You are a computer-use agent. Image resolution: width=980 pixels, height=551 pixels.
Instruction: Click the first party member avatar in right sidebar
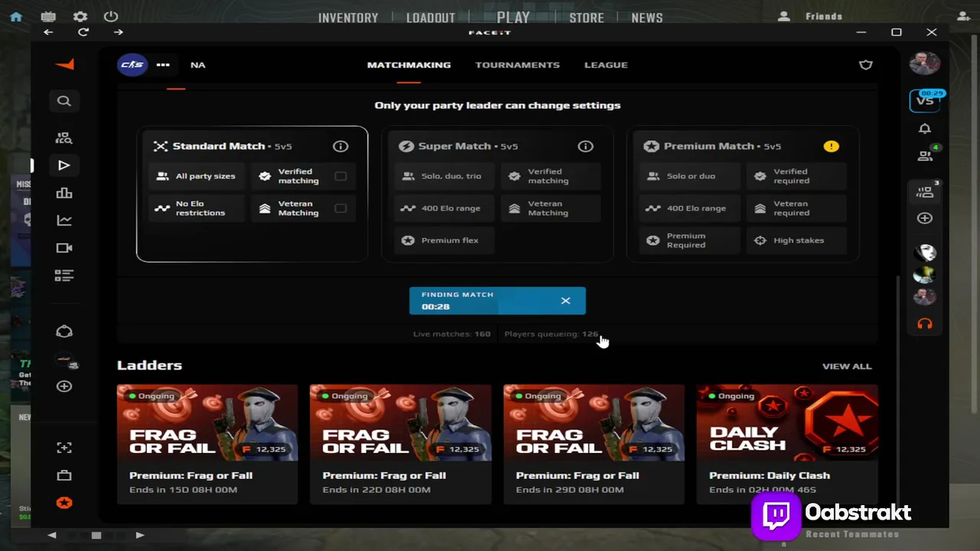coord(925,253)
